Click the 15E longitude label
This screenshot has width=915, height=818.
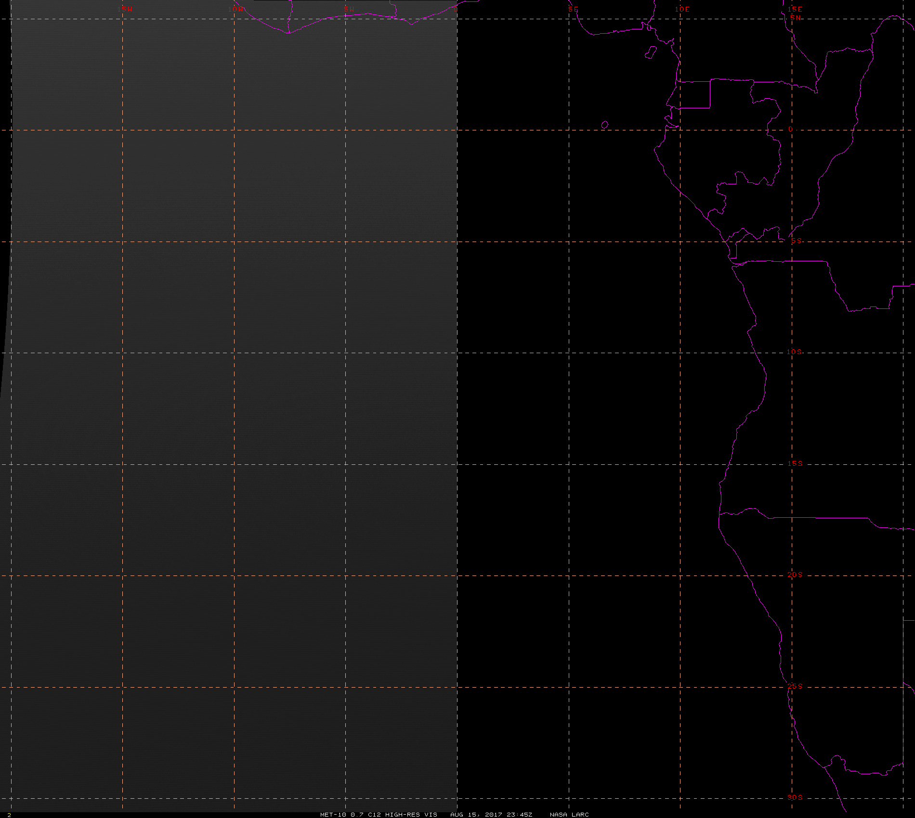click(x=795, y=9)
